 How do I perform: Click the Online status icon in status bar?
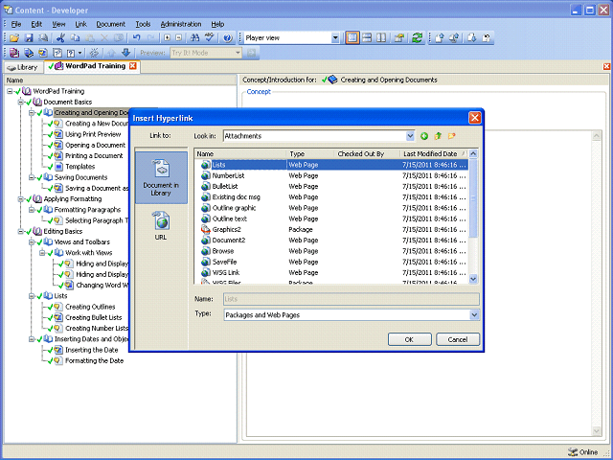573,451
